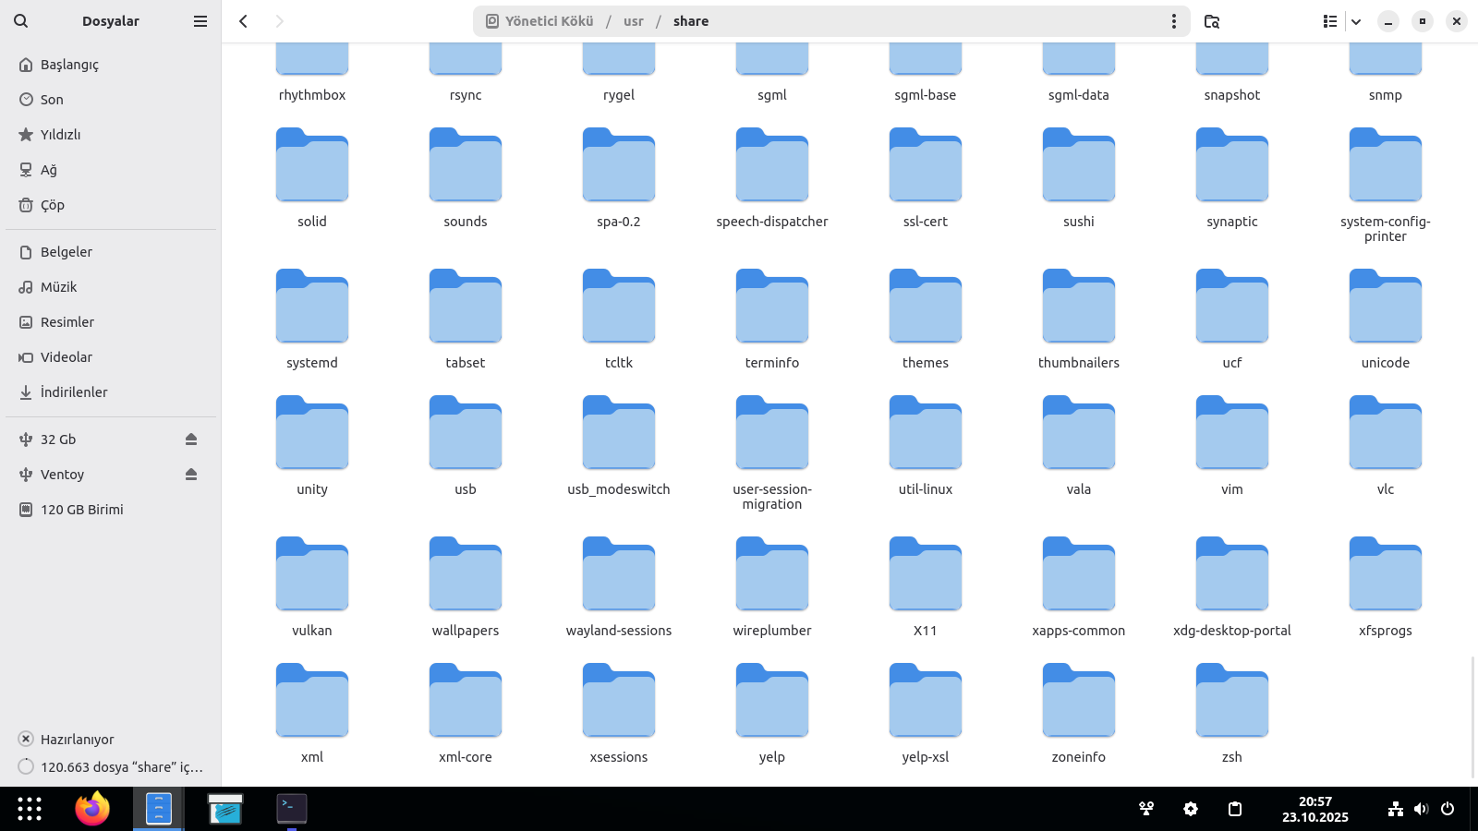Open Firefox from the taskbar
The height and width of the screenshot is (831, 1478).
pos(92,809)
